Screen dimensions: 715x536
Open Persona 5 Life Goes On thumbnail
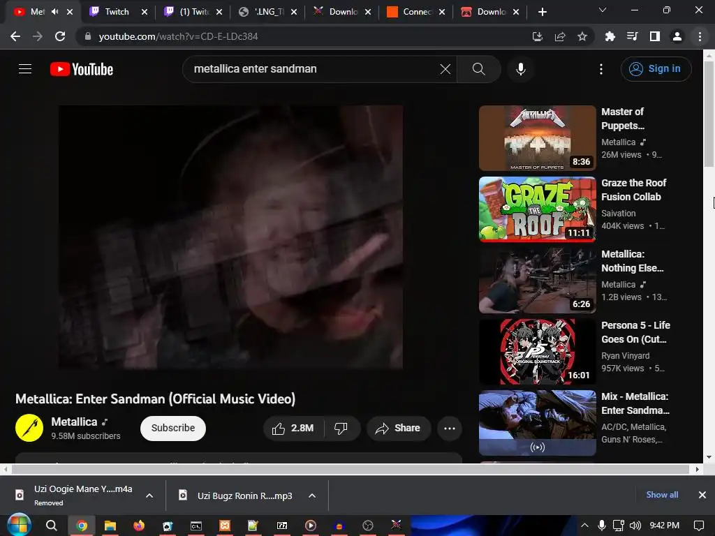537,352
